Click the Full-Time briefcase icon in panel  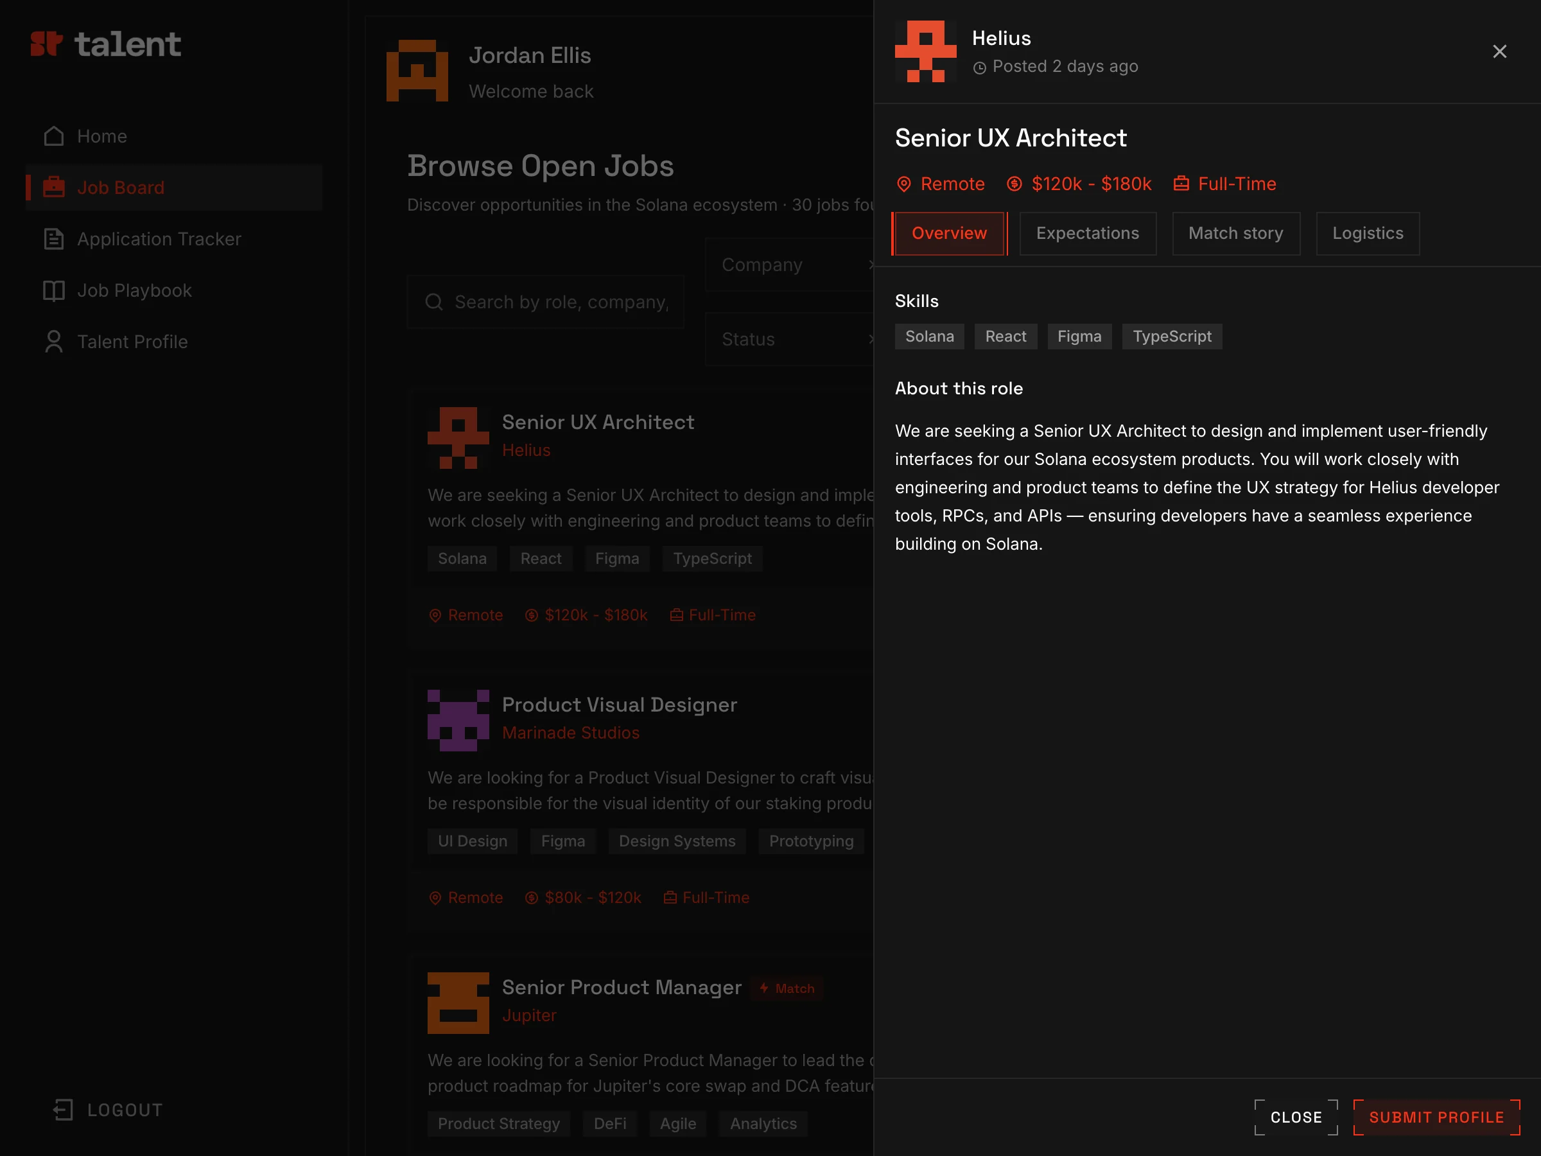coord(1181,184)
